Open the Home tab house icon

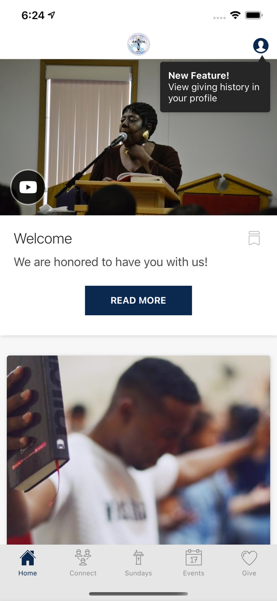28,558
